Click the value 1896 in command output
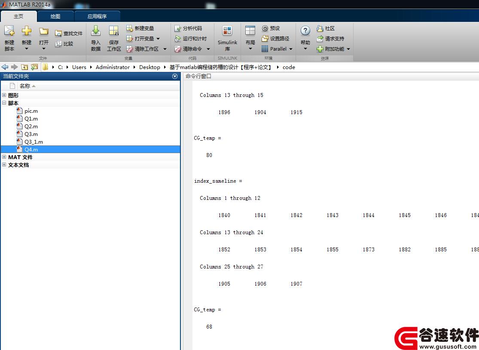 [224, 112]
